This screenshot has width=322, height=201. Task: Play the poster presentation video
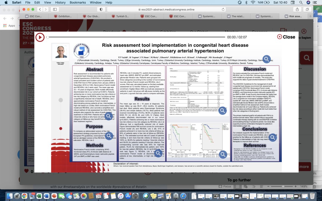point(40,37)
